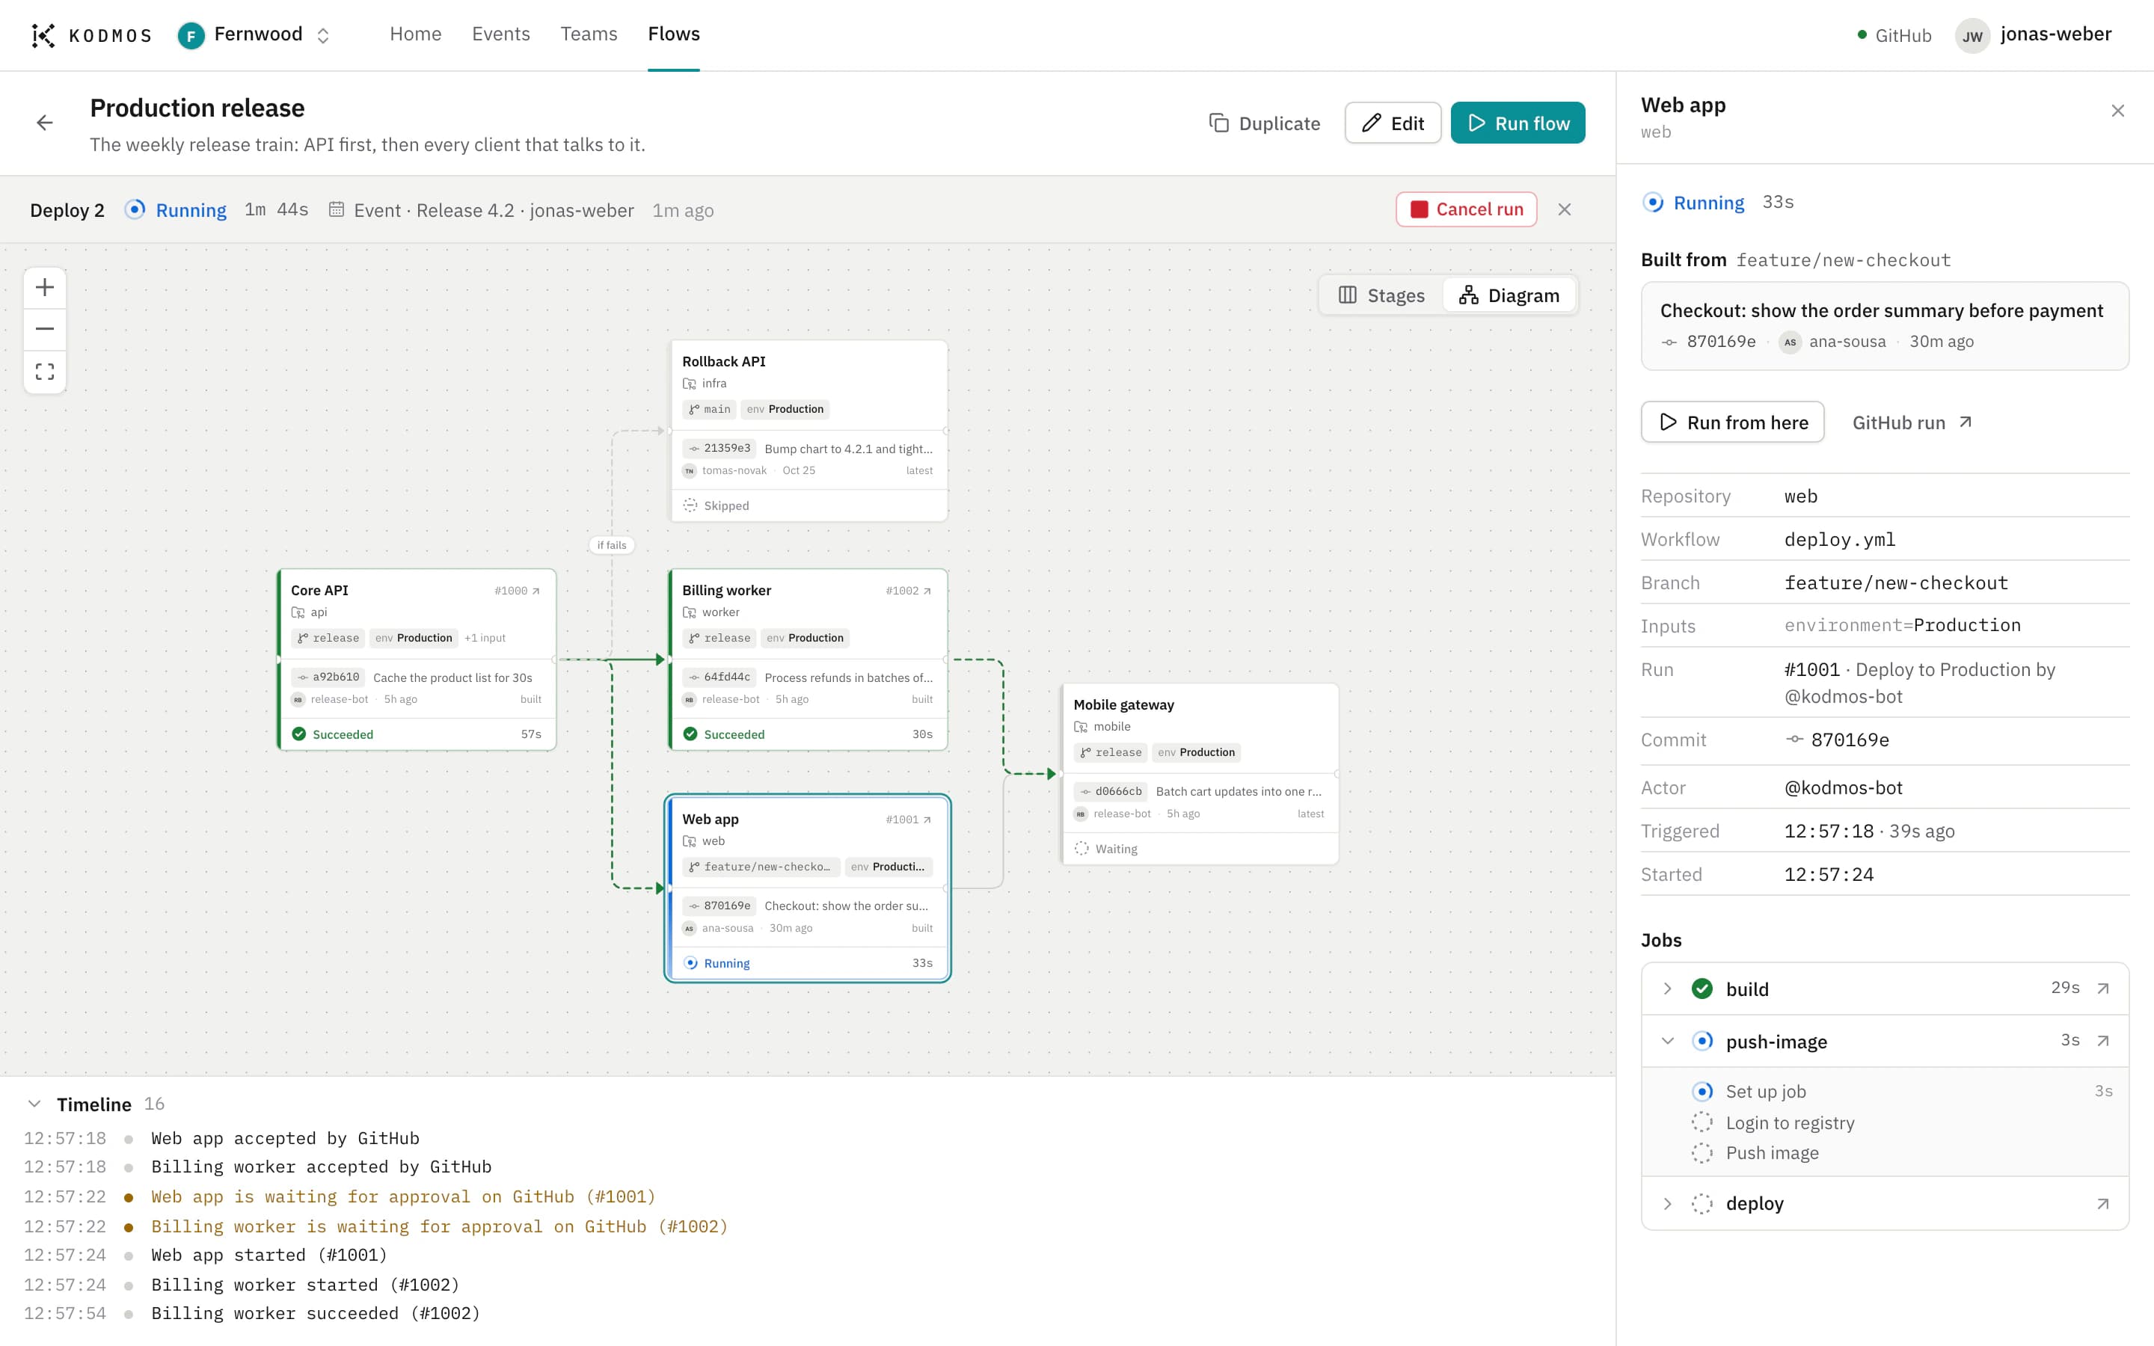Click the Waiting status on Mobile gateway
Viewport: 2154px width, 1346px height.
coord(1106,849)
